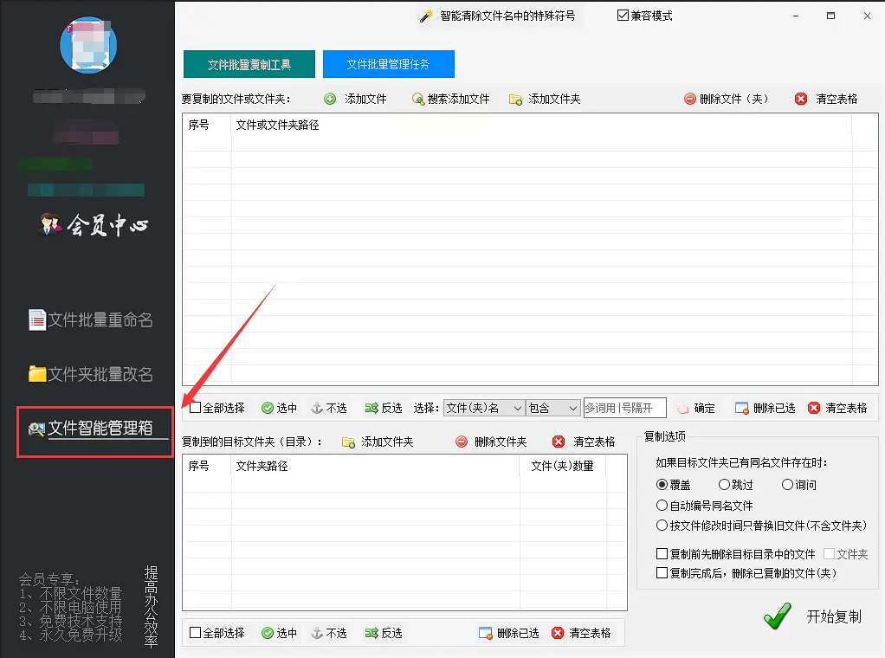885x658 pixels.
Task: Click 智能清除文件名中的特殊符号 button text
Action: click(x=508, y=16)
